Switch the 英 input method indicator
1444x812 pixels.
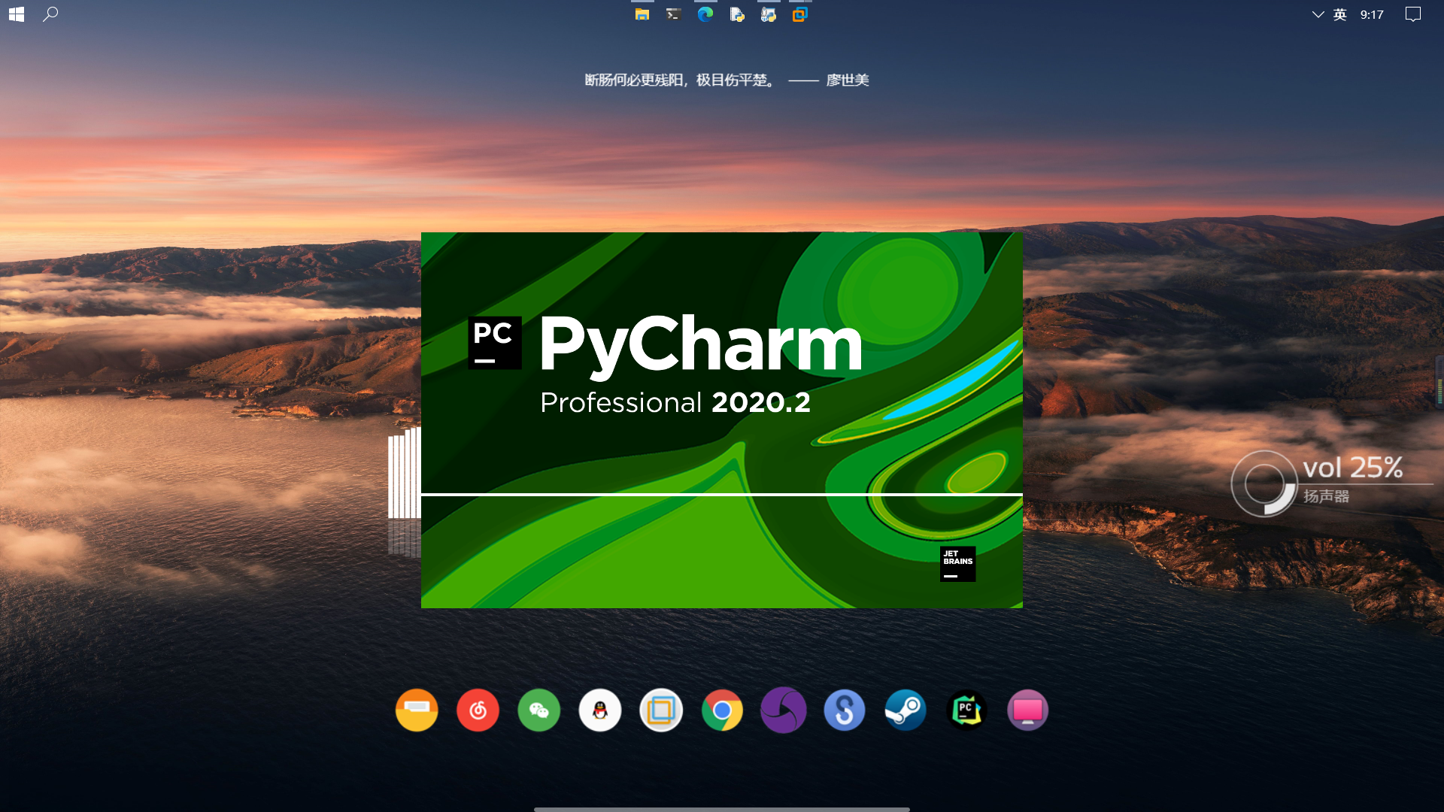[x=1340, y=14]
